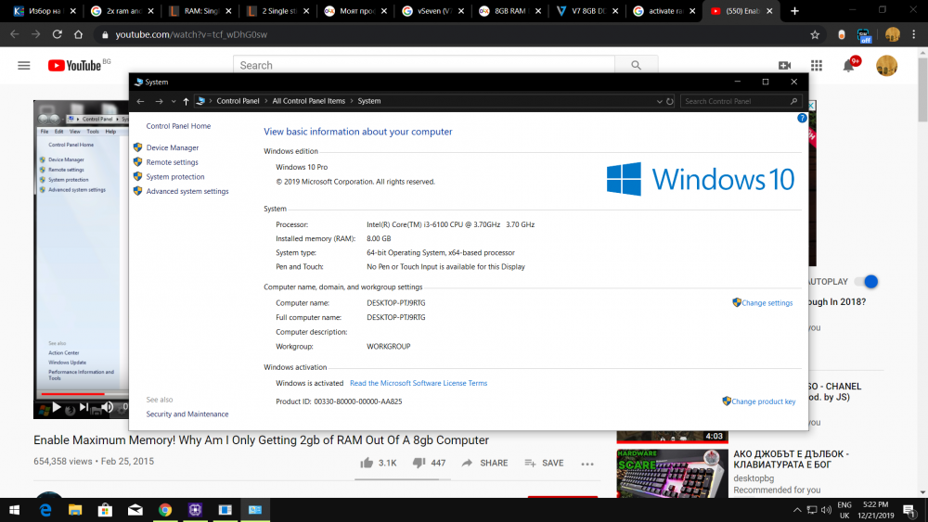Viewport: 928px width, 522px height.
Task: Go up one level in Control Panel
Action: coord(186,101)
